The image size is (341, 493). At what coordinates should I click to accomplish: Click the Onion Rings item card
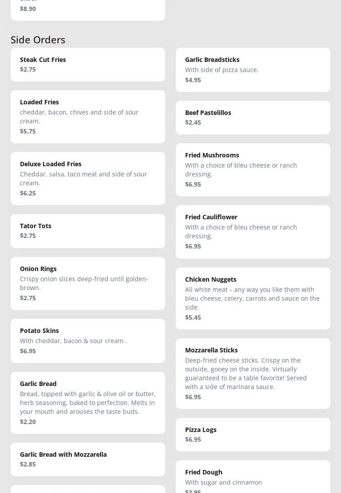coord(88,283)
